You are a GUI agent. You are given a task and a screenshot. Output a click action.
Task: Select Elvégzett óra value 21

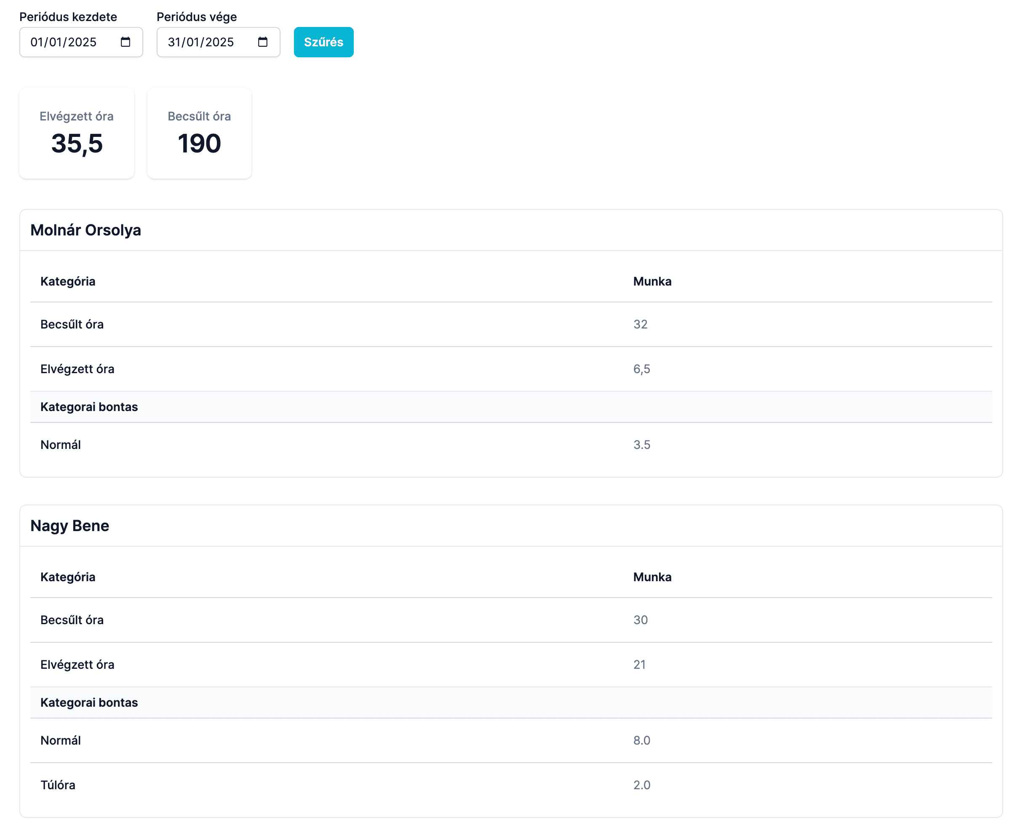639,665
